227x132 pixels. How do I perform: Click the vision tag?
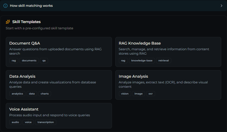pos(125,93)
